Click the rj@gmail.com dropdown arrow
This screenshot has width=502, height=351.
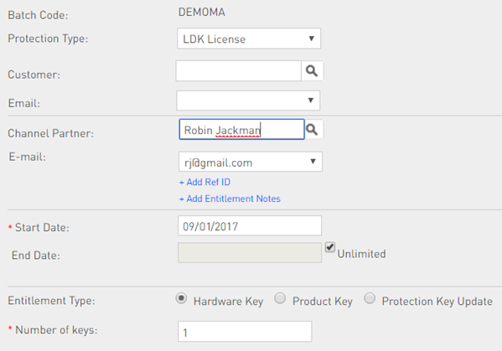(x=313, y=162)
